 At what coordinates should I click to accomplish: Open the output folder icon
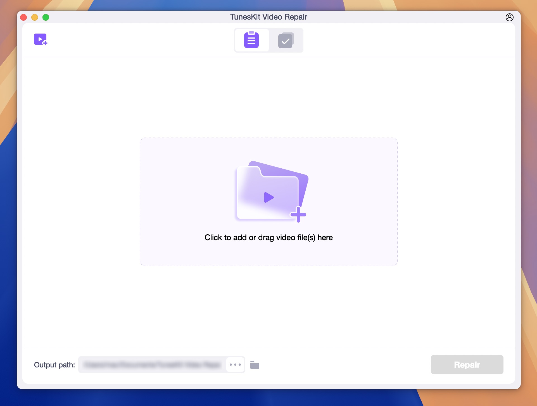(x=255, y=365)
